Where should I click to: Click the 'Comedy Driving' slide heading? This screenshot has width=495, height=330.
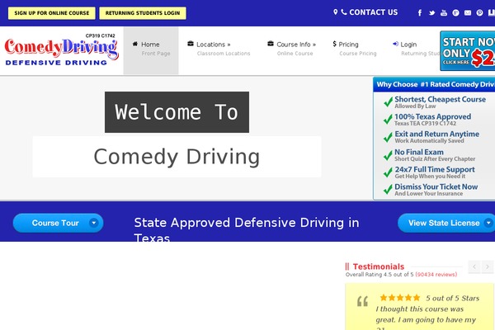coord(177,157)
